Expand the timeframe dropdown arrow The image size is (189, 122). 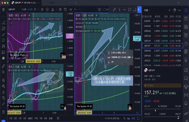coord(38,9)
